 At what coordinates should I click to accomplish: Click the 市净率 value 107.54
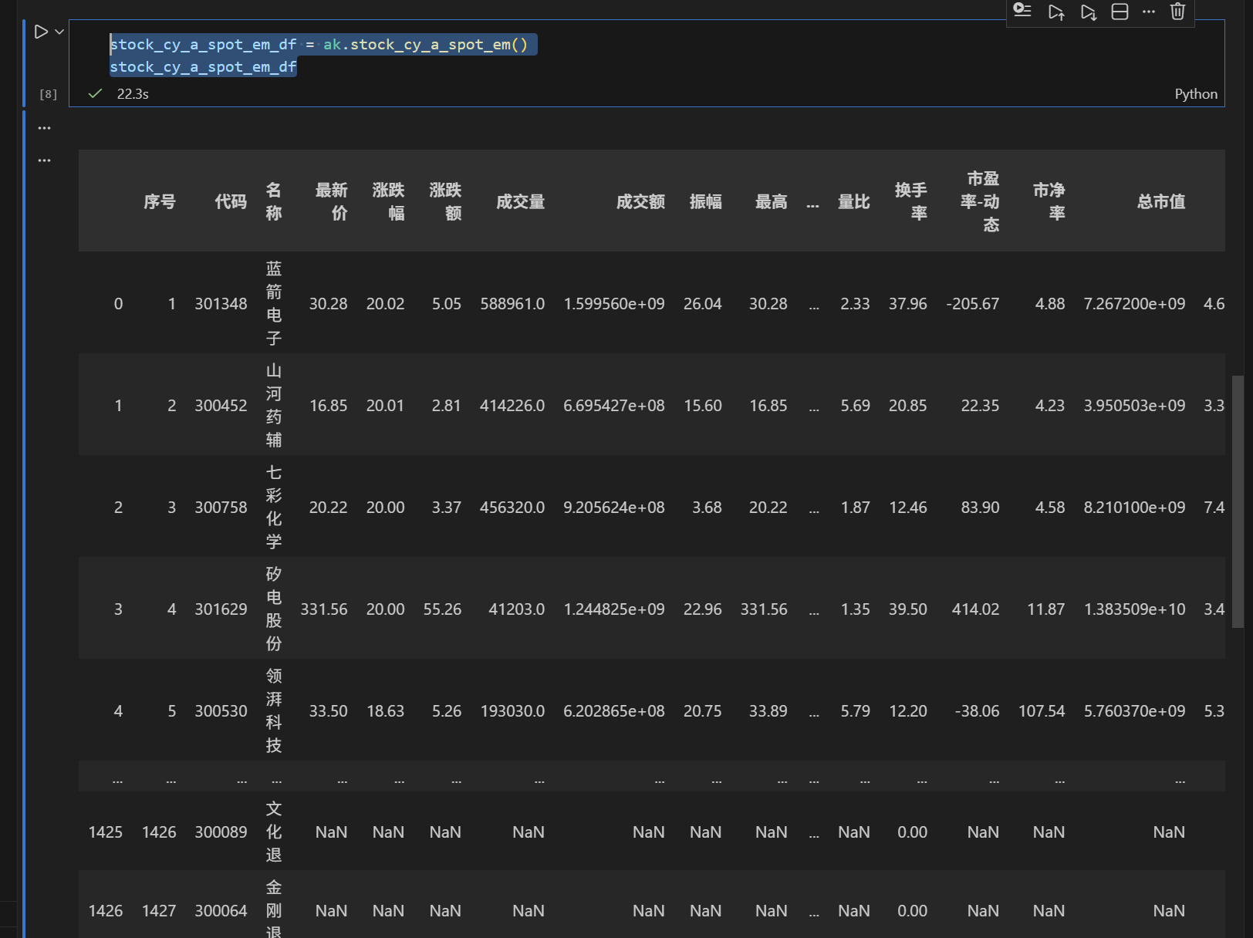[x=1042, y=711]
